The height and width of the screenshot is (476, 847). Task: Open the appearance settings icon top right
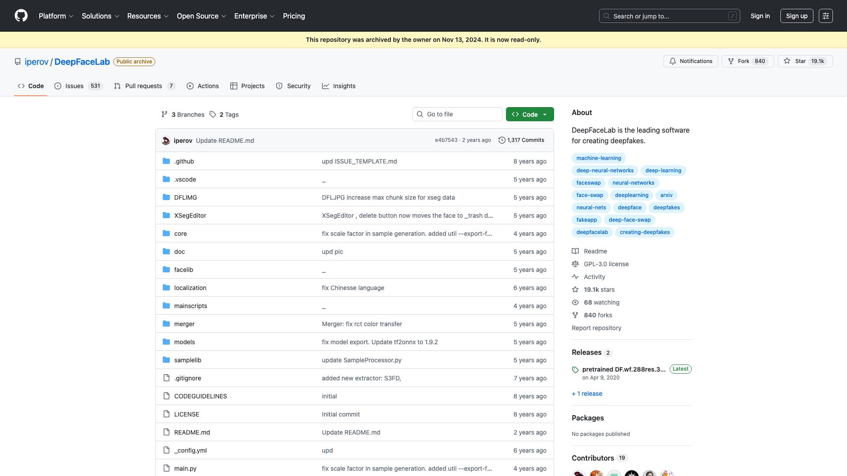[x=825, y=16]
